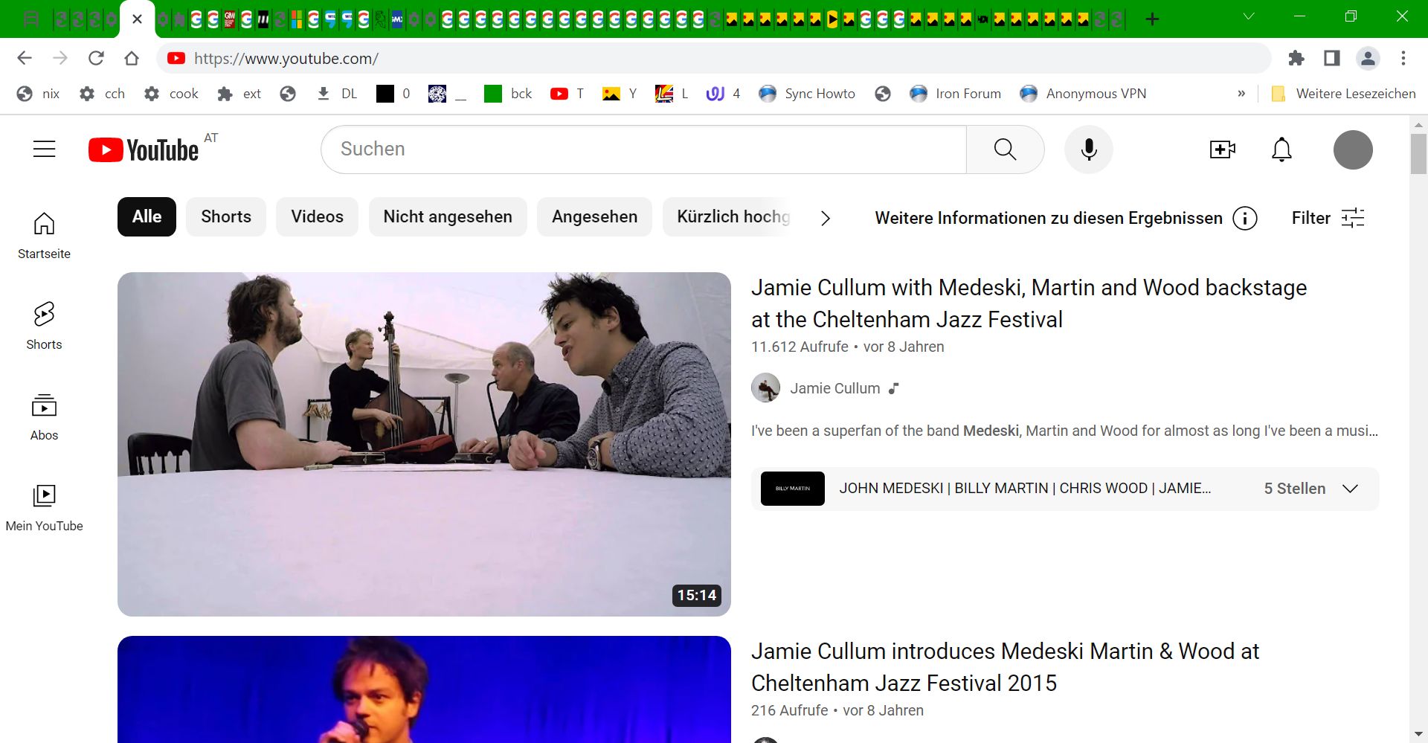Image resolution: width=1428 pixels, height=743 pixels.
Task: Show more bookmarks with the double chevron
Action: tap(1241, 94)
